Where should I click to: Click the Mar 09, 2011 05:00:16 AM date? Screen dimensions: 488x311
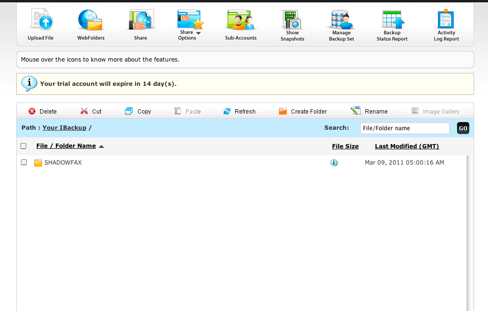tap(404, 163)
